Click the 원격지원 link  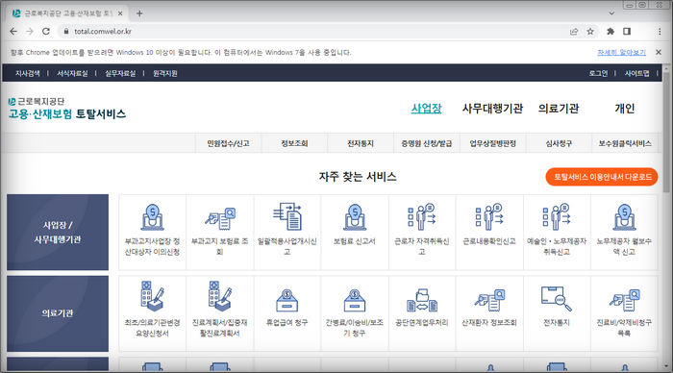coord(165,73)
